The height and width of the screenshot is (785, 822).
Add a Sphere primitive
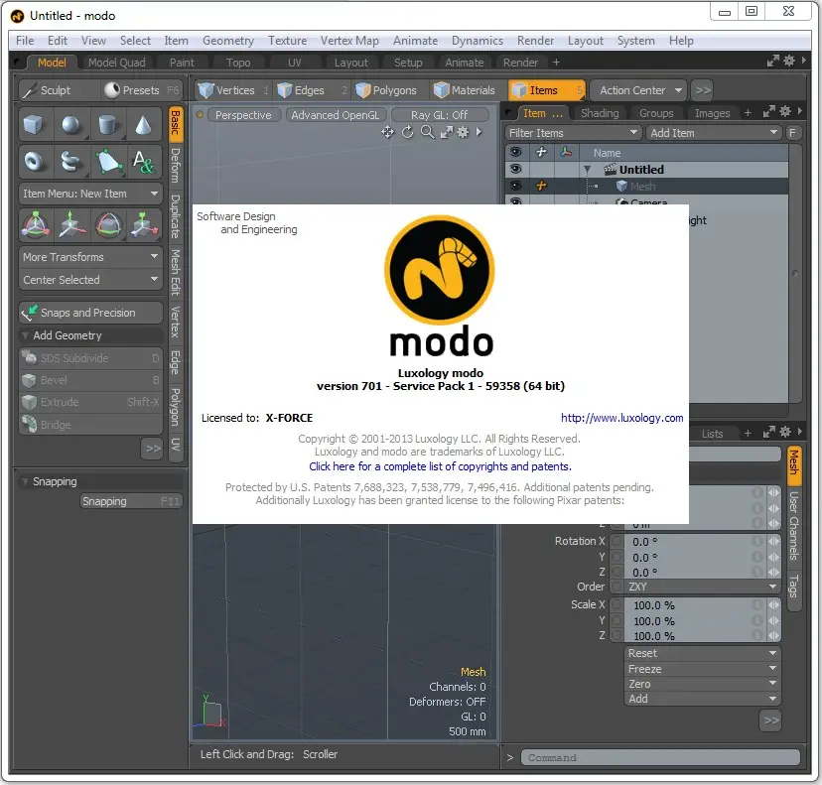(71, 125)
